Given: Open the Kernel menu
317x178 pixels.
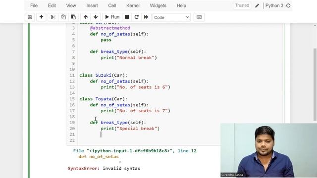Looking at the screenshot, I should (133, 5).
